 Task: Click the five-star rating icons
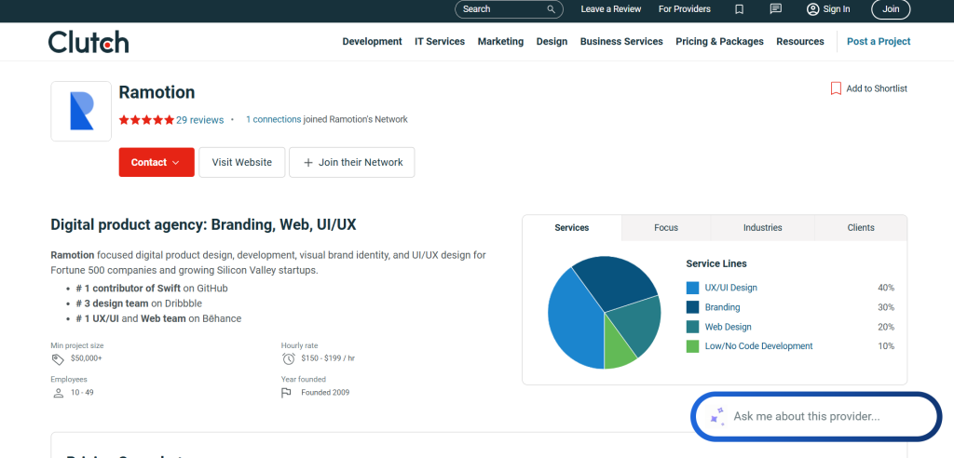coord(146,120)
